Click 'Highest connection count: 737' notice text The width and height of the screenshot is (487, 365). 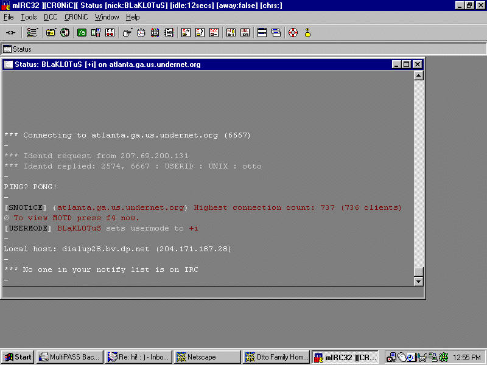264,207
